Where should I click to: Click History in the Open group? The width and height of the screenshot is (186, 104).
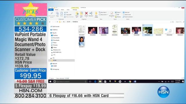(118, 17)
